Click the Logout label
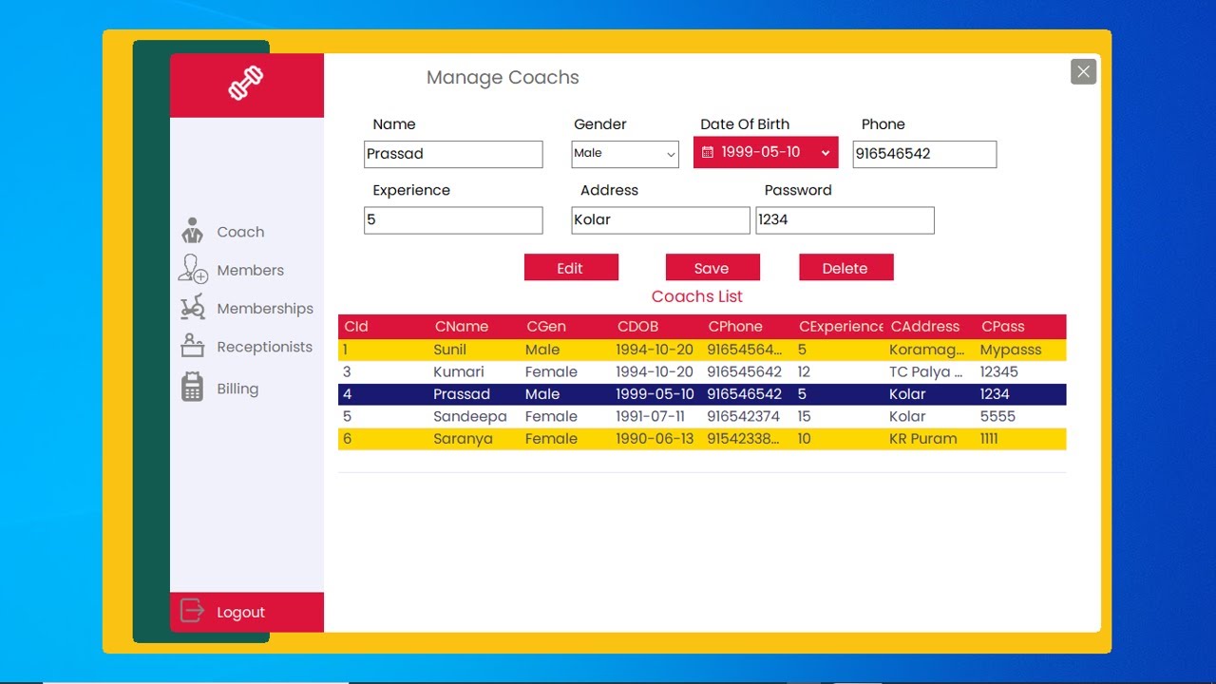Viewport: 1216px width, 684px height. [240, 613]
